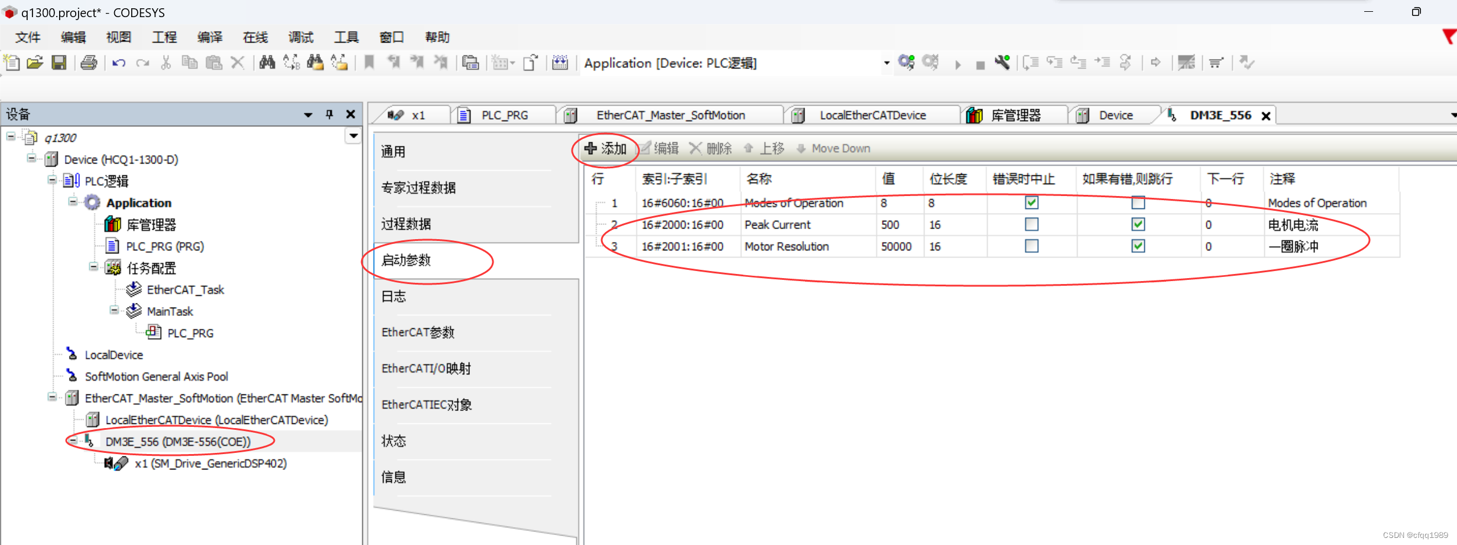Click the toolbar Delete X icon

coord(238,63)
